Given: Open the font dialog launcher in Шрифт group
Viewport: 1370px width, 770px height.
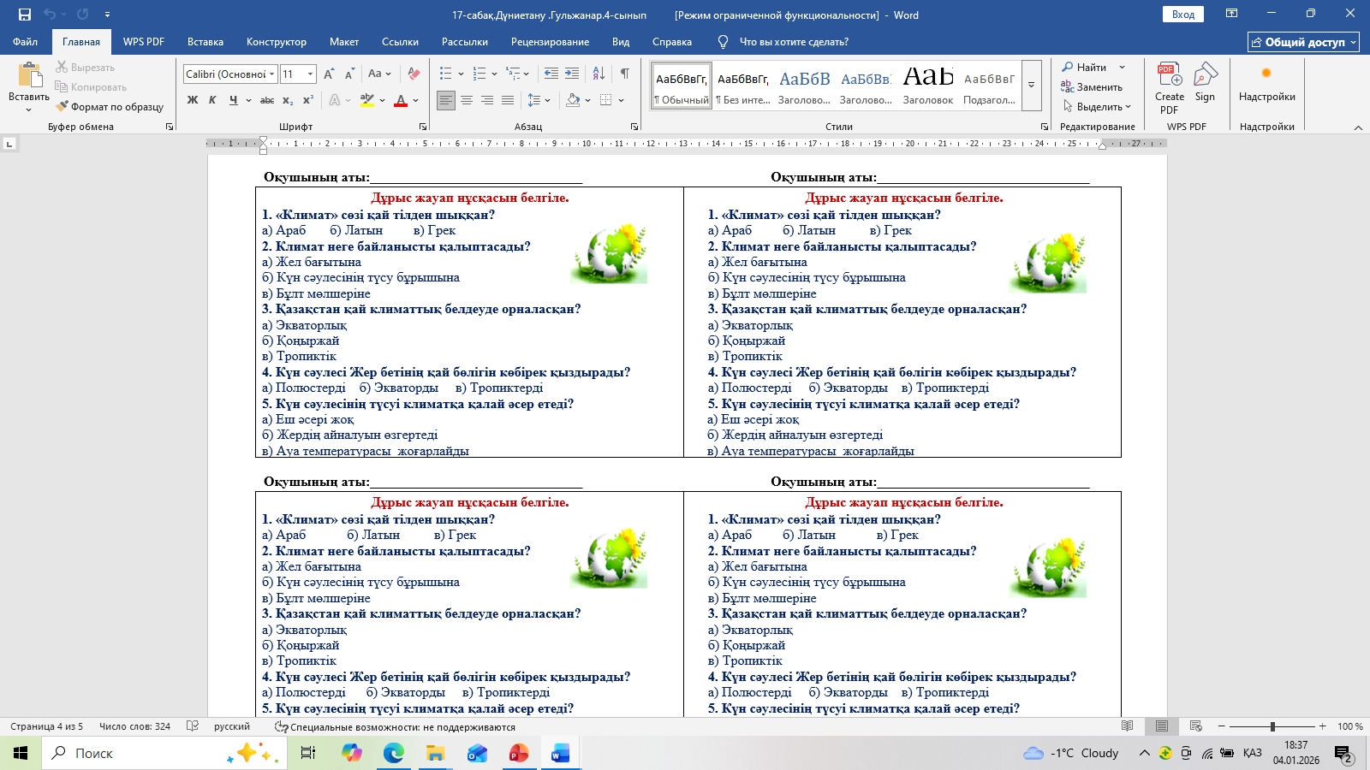Looking at the screenshot, I should click(x=423, y=127).
